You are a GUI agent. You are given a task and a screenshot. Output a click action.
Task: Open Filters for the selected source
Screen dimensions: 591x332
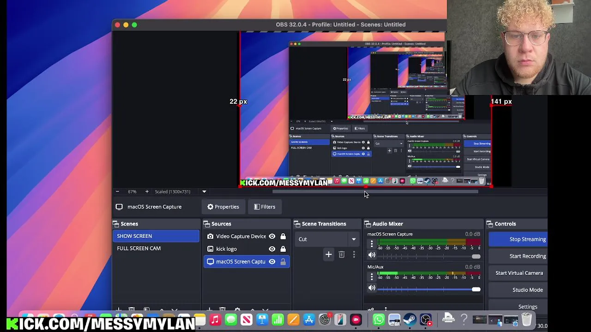click(265, 207)
